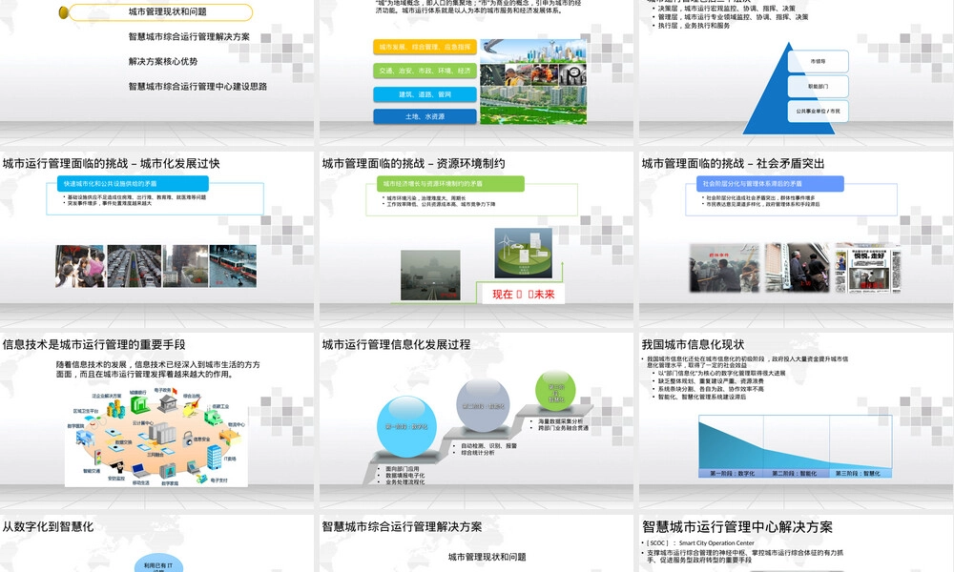The height and width of the screenshot is (572, 954).
Task: Click the blue hospital building icon
Action: 85,437
